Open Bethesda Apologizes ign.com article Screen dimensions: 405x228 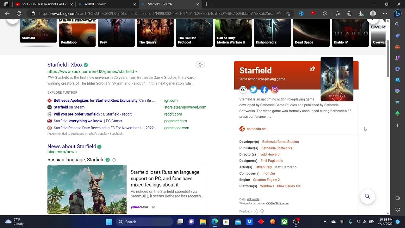pos(105,100)
